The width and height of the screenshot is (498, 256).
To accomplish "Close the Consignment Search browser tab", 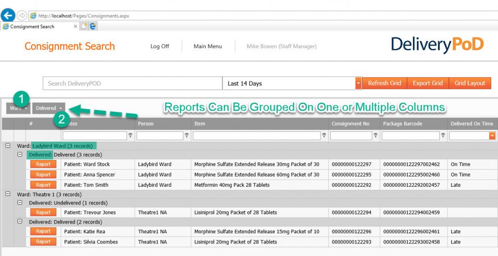I will pyautogui.click(x=75, y=27).
